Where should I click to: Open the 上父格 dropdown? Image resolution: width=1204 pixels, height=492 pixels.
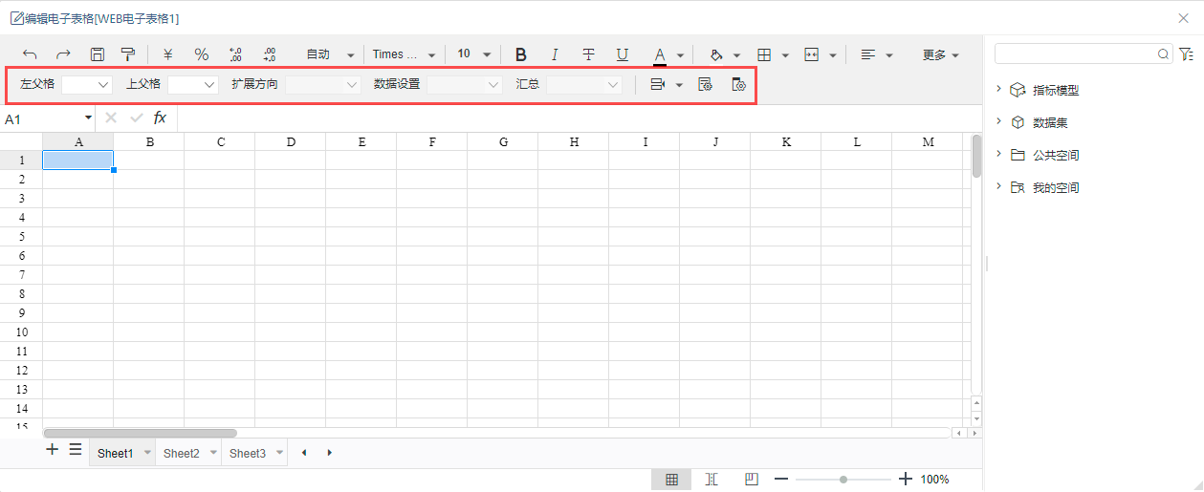click(x=193, y=84)
